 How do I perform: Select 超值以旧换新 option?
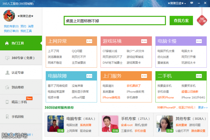click(190, 92)
